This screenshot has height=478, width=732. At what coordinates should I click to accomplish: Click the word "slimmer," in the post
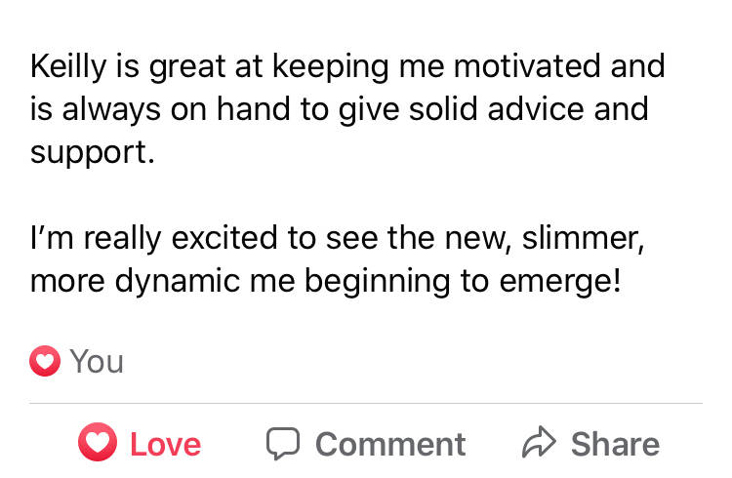click(x=593, y=237)
